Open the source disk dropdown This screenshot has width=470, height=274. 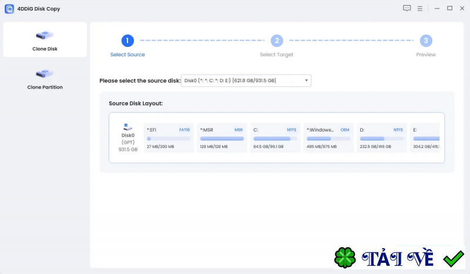click(x=246, y=80)
